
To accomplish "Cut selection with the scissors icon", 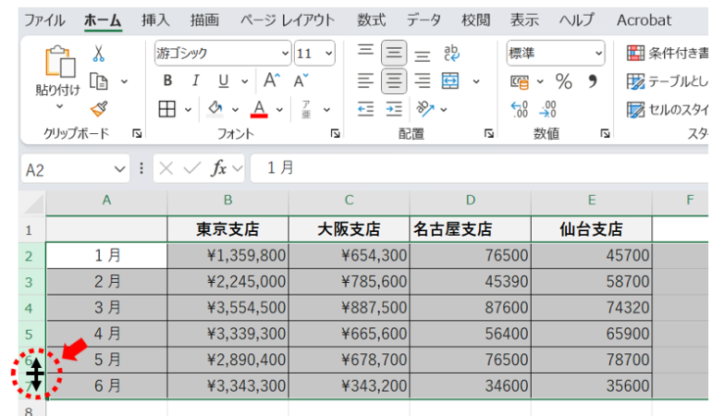I will pos(99,53).
